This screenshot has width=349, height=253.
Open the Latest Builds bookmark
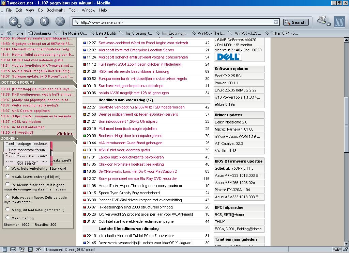click(x=104, y=33)
